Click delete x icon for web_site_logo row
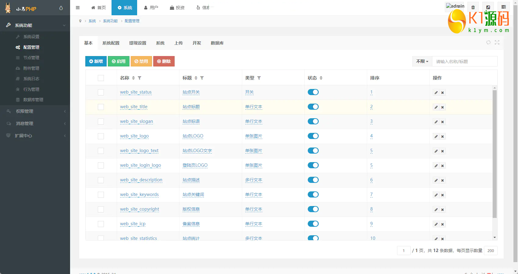Image resolution: width=518 pixels, height=274 pixels. tap(442, 137)
